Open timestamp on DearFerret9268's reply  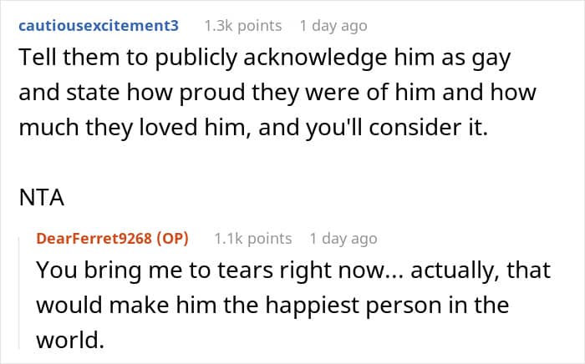(x=343, y=239)
